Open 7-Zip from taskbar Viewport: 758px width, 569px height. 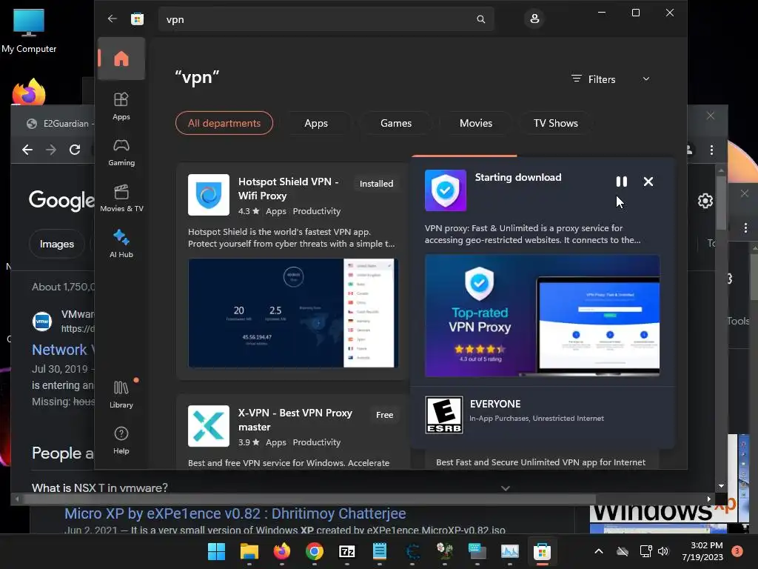tap(347, 551)
